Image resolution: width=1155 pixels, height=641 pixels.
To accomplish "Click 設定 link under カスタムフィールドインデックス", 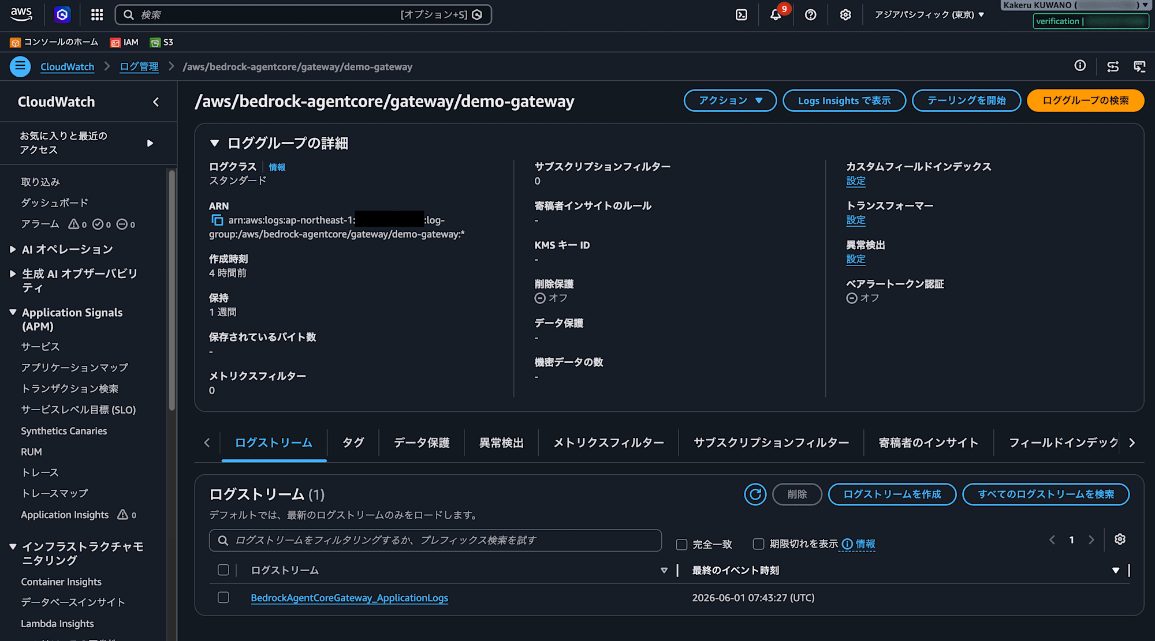I will pyautogui.click(x=856, y=181).
